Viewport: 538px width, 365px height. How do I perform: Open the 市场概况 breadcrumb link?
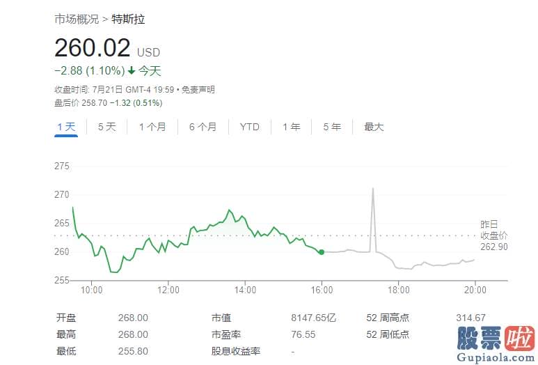point(77,20)
